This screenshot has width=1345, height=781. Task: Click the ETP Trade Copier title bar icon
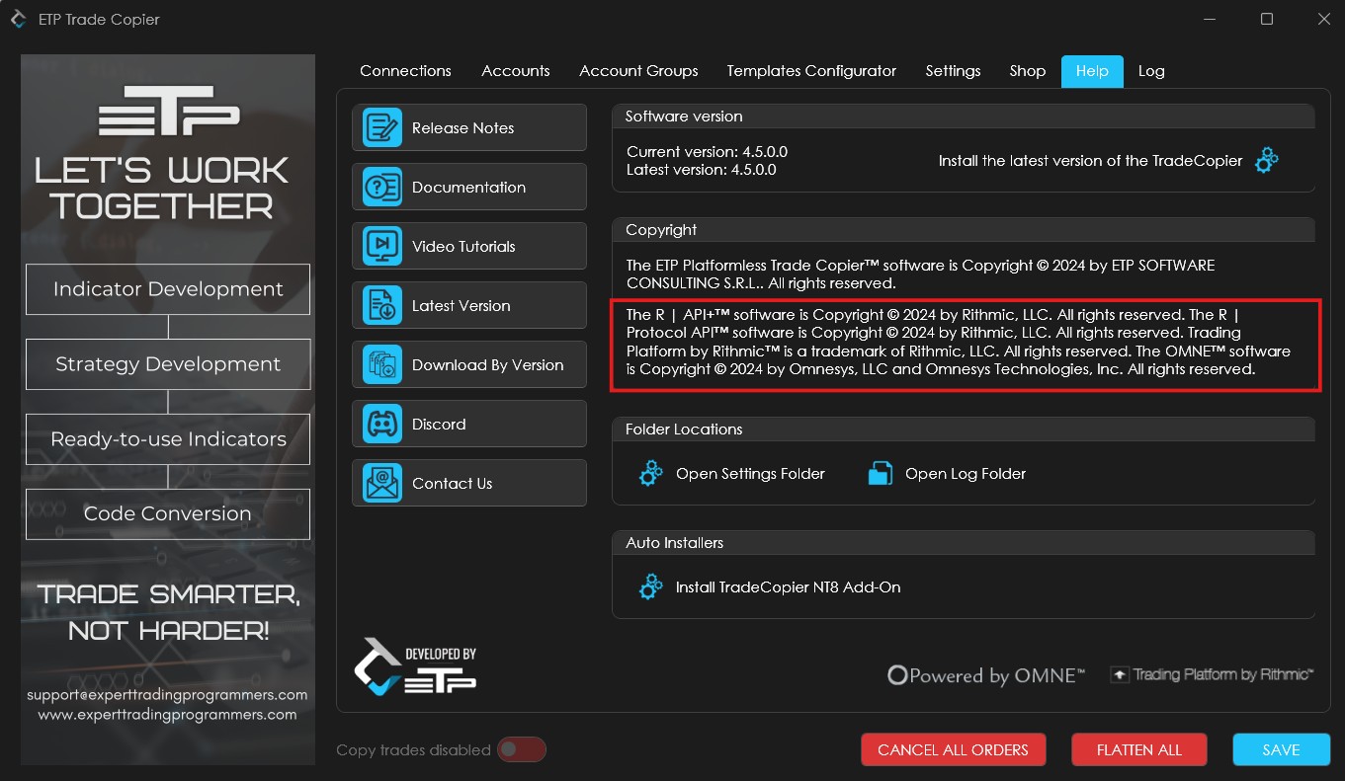[18, 19]
